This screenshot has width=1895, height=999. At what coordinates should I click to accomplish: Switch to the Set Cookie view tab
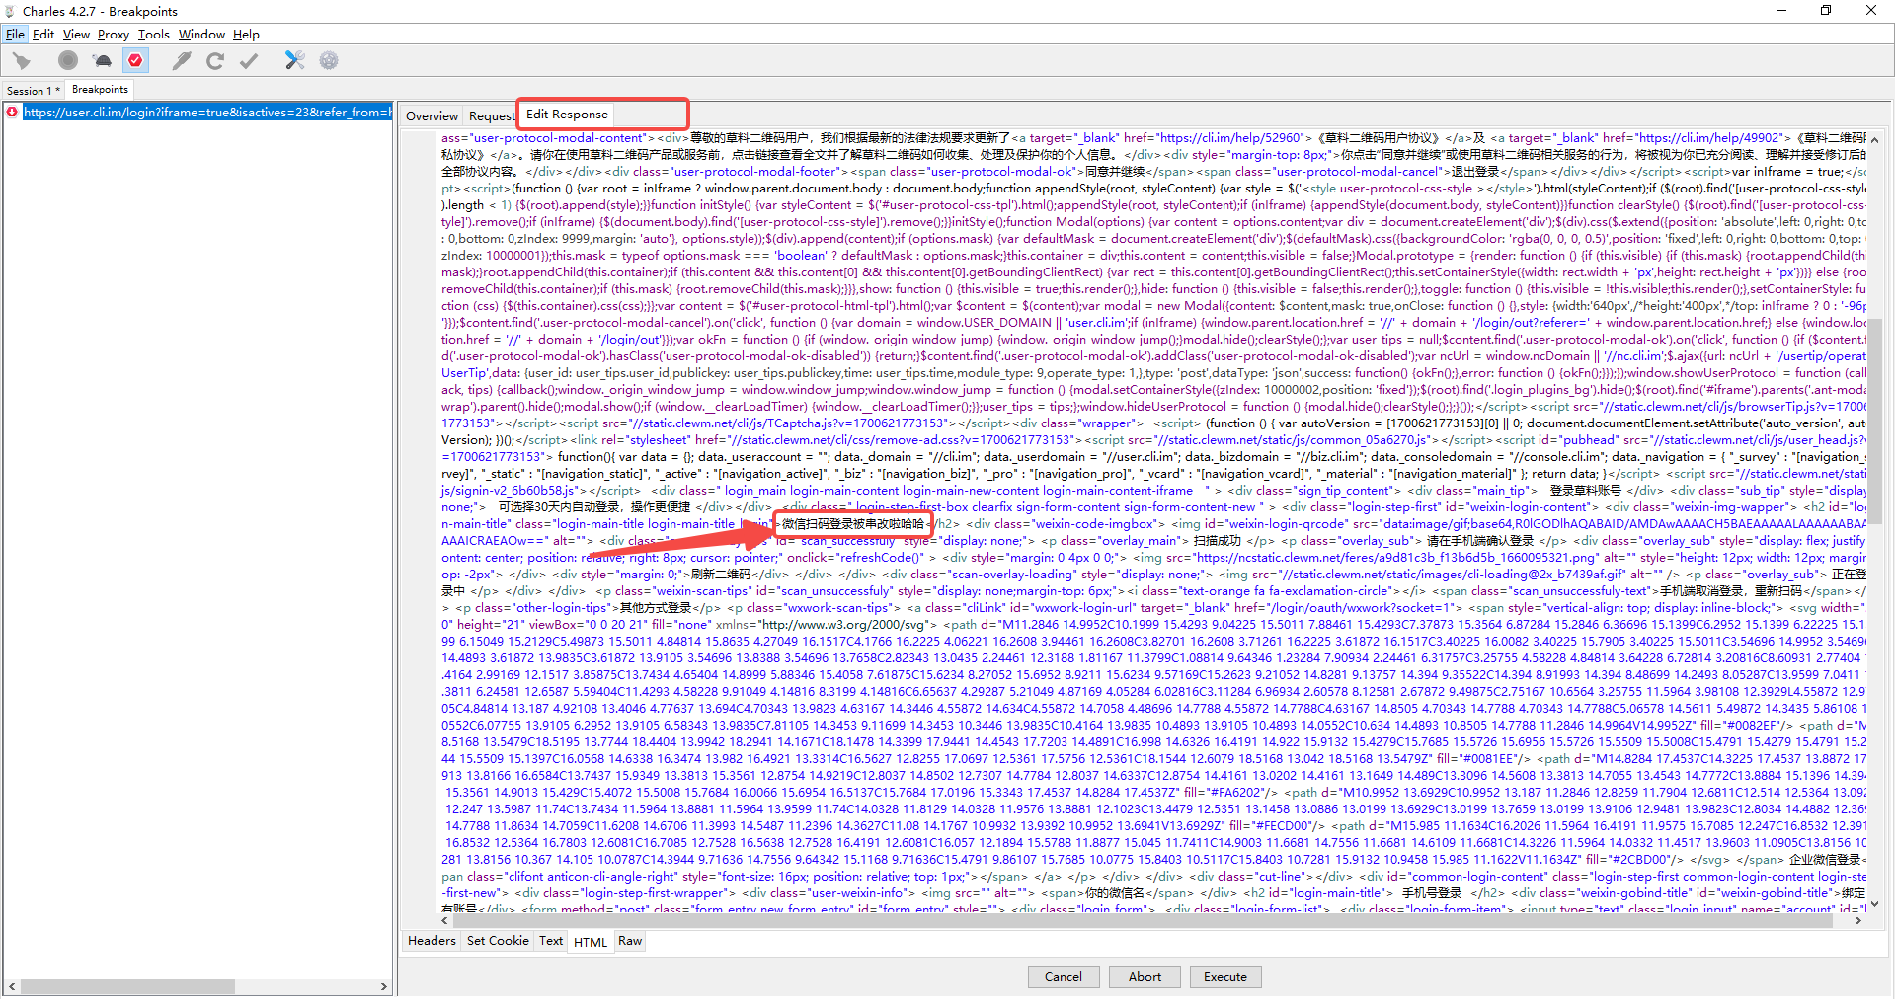coord(498,940)
